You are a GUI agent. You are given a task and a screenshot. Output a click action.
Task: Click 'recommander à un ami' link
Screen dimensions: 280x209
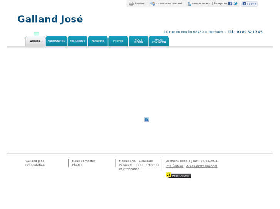click(169, 3)
